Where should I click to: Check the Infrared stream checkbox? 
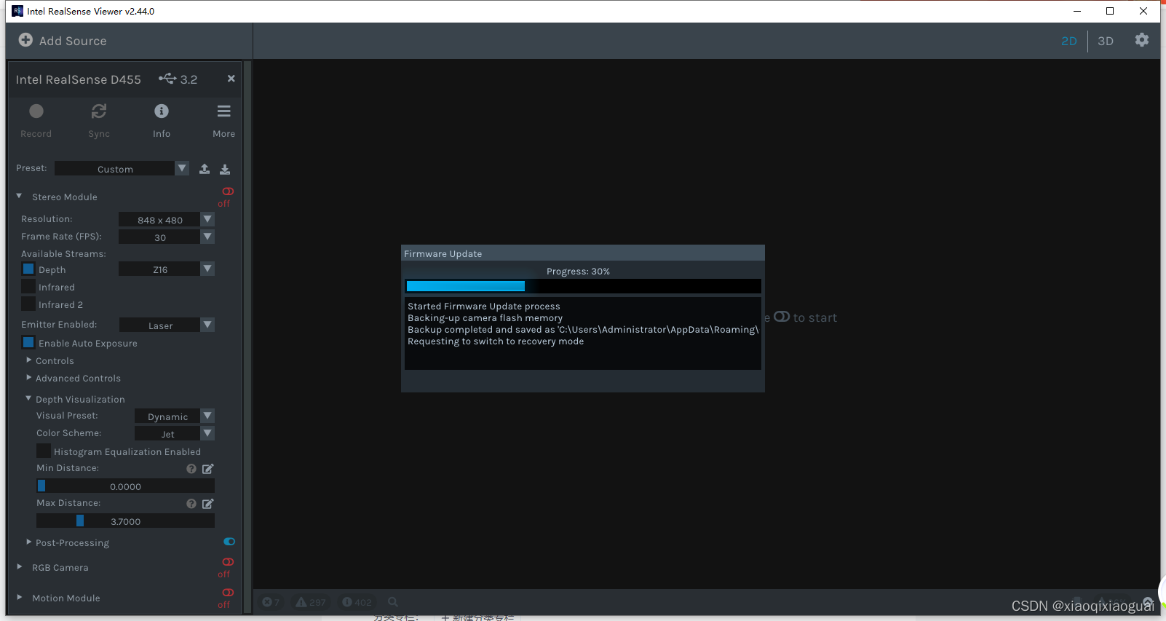28,286
